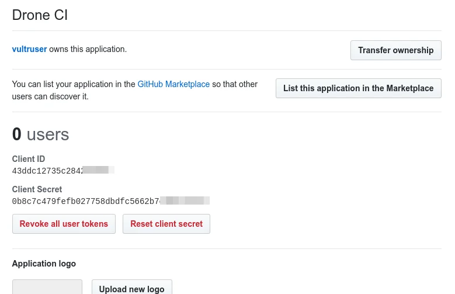Click the blurred portion of the Client ID
Viewport: 455px width, 294px height.
click(x=98, y=170)
